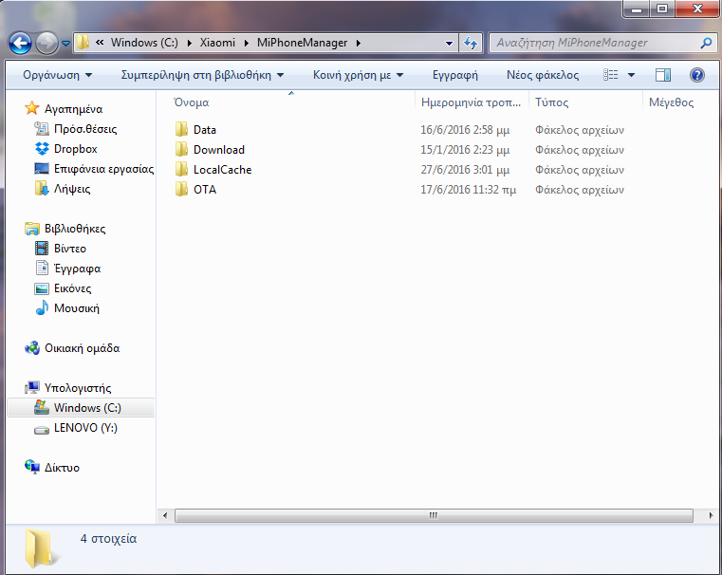Viewport: 722px width, 575px height.
Task: Open help with the question mark icon
Action: (697, 75)
